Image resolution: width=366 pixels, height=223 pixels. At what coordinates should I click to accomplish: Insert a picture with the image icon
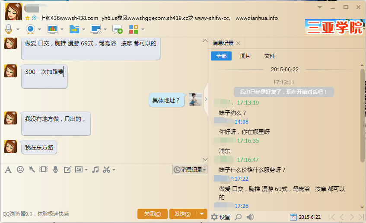coord(79,169)
